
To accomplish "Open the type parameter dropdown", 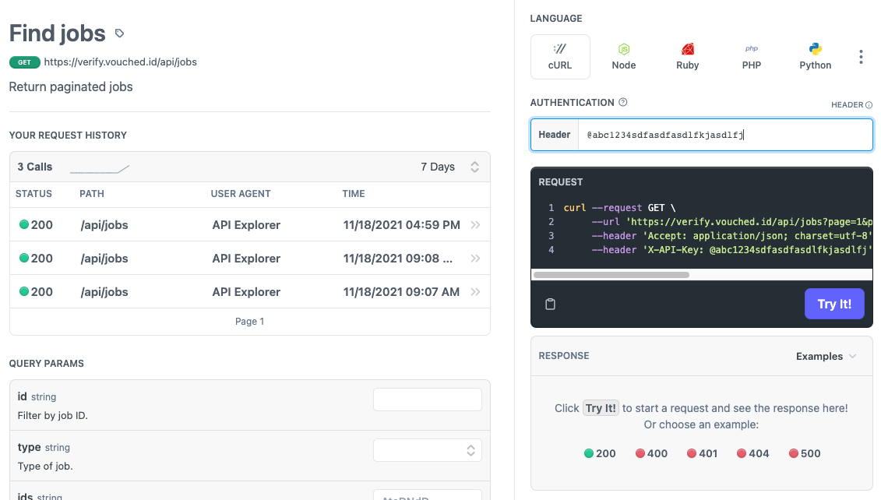I will click(x=428, y=450).
